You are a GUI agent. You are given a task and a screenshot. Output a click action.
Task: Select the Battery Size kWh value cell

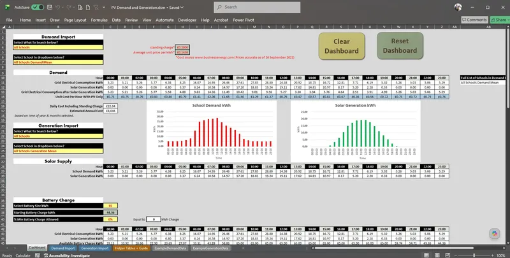click(110, 206)
